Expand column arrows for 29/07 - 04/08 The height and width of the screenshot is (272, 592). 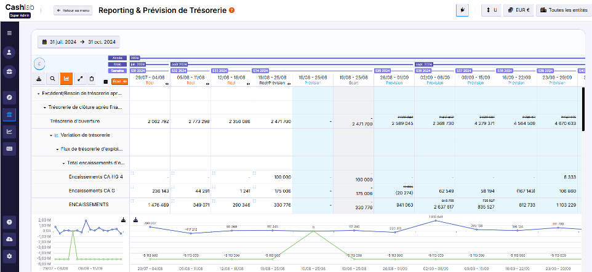tap(167, 84)
